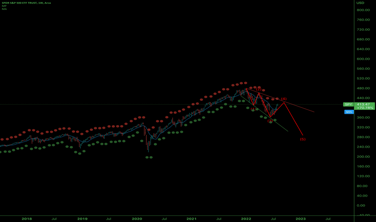376x222 pixels.
Task: Click the 80.00 price scale label
Action: (x=362, y=186)
